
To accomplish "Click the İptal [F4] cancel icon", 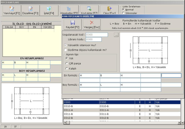I will 49,10.
